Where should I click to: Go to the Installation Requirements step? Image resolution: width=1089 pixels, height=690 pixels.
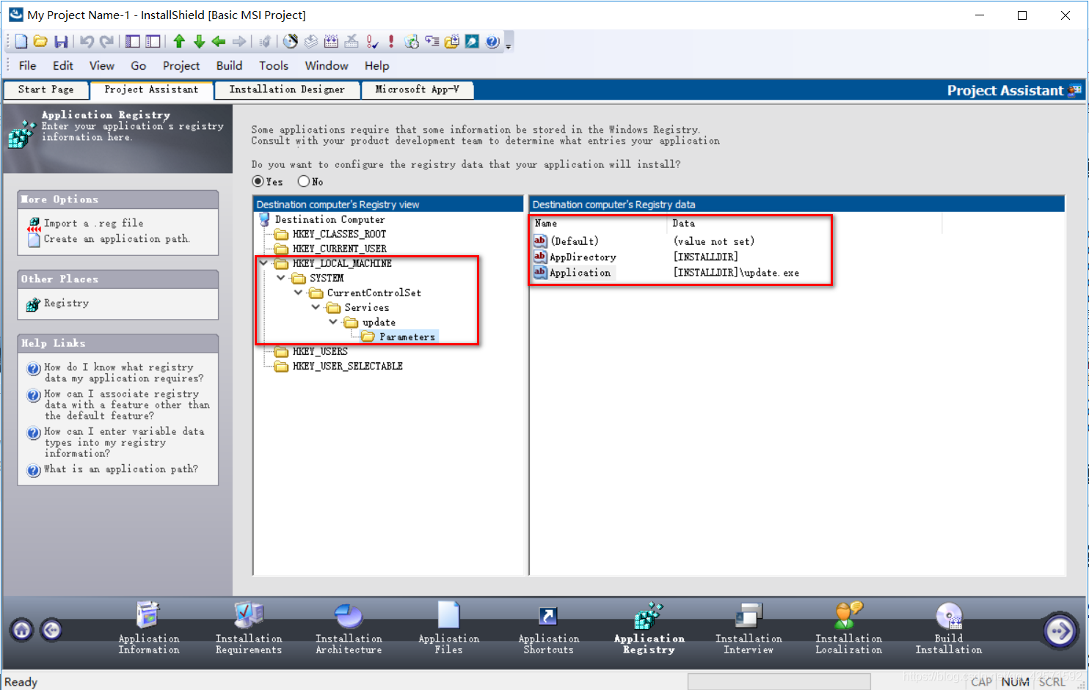tap(249, 628)
